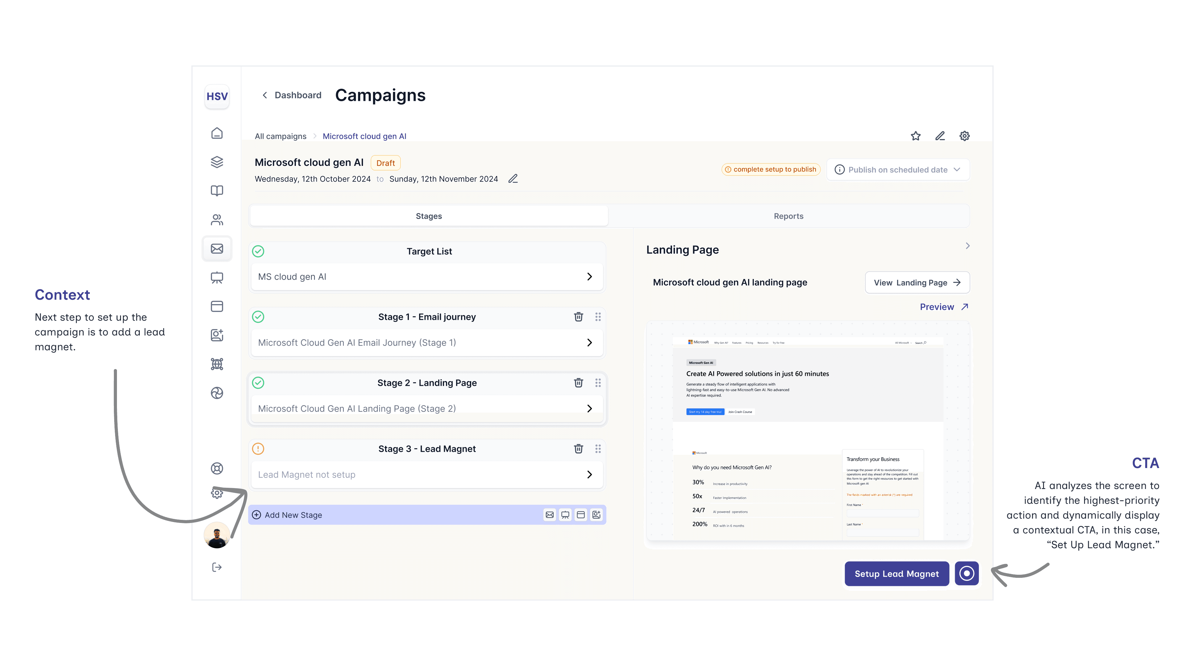Grab Stage 3 drag handle dots
Image resolution: width=1185 pixels, height=666 pixels.
(597, 449)
